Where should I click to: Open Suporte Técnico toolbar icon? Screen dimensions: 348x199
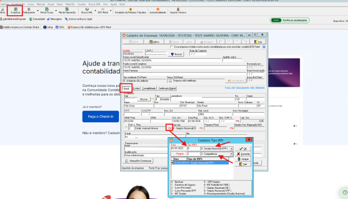point(178,11)
